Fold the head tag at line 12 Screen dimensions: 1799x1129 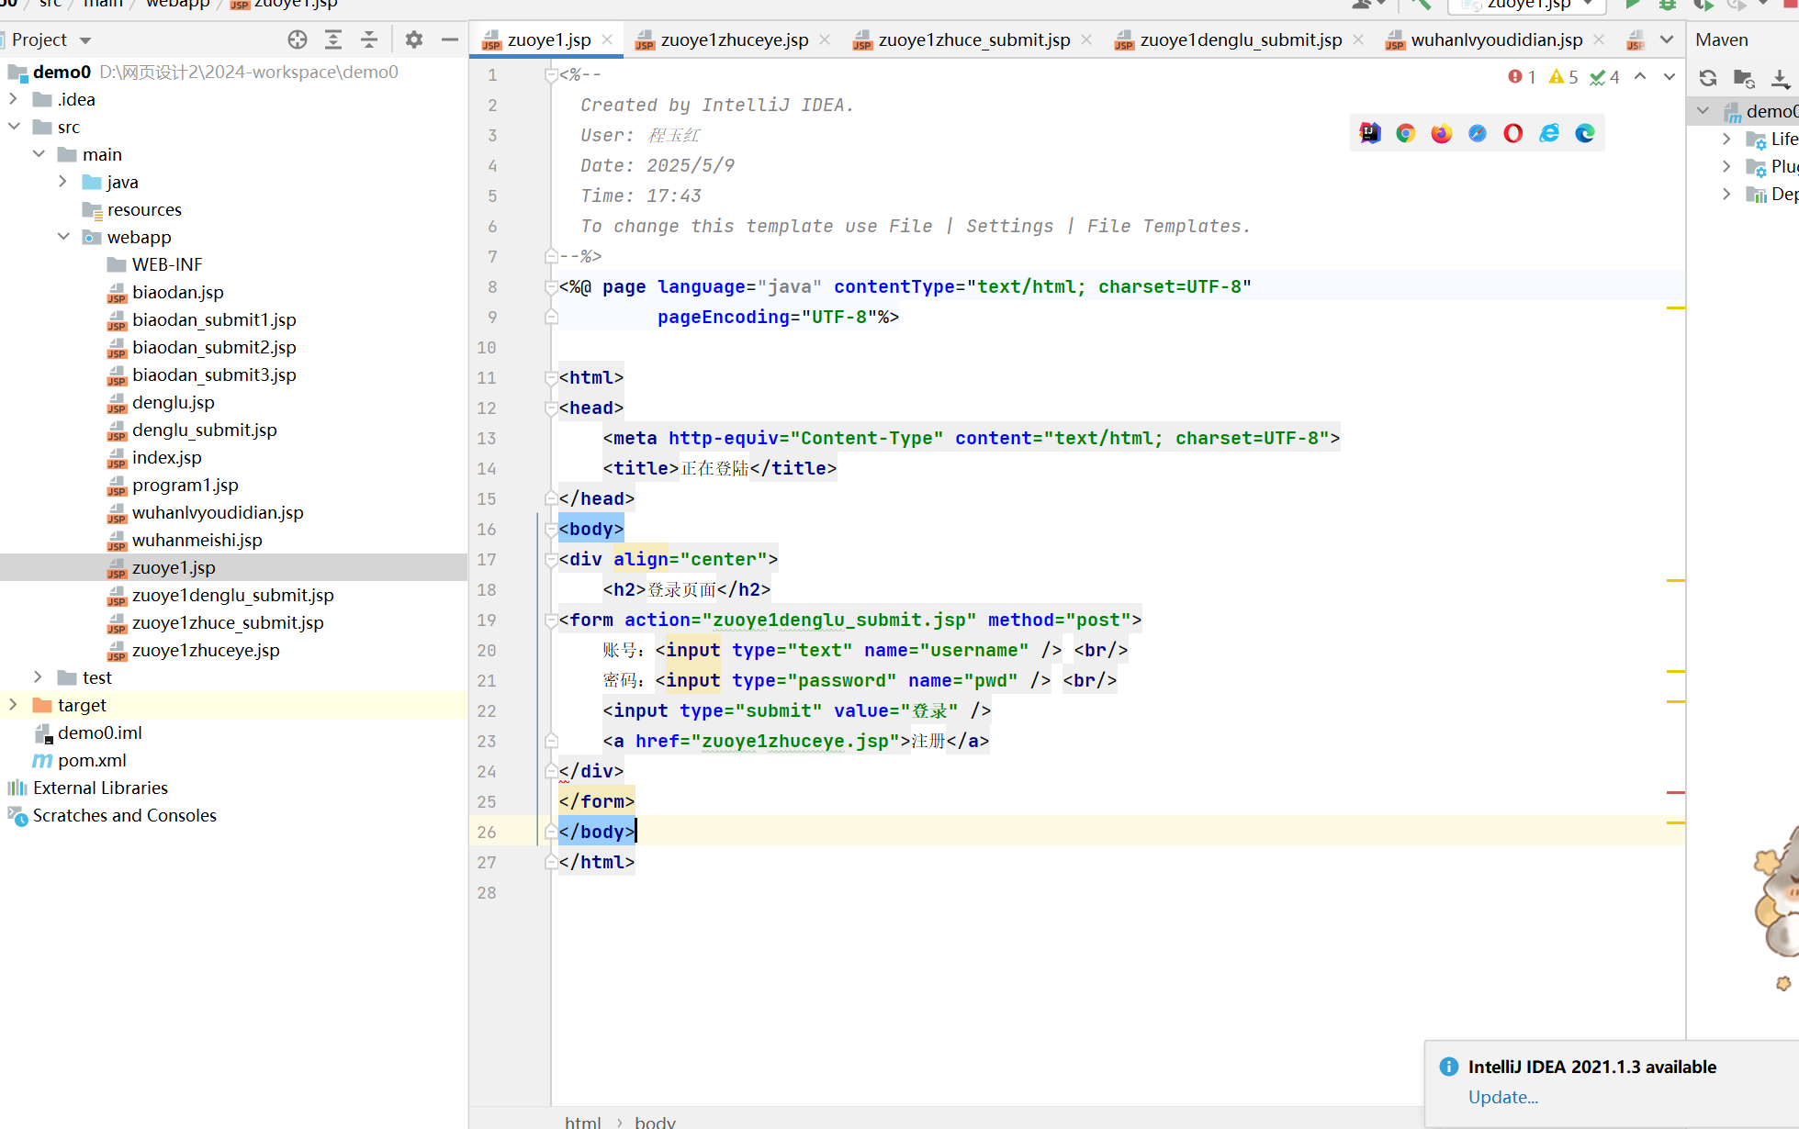(x=551, y=408)
